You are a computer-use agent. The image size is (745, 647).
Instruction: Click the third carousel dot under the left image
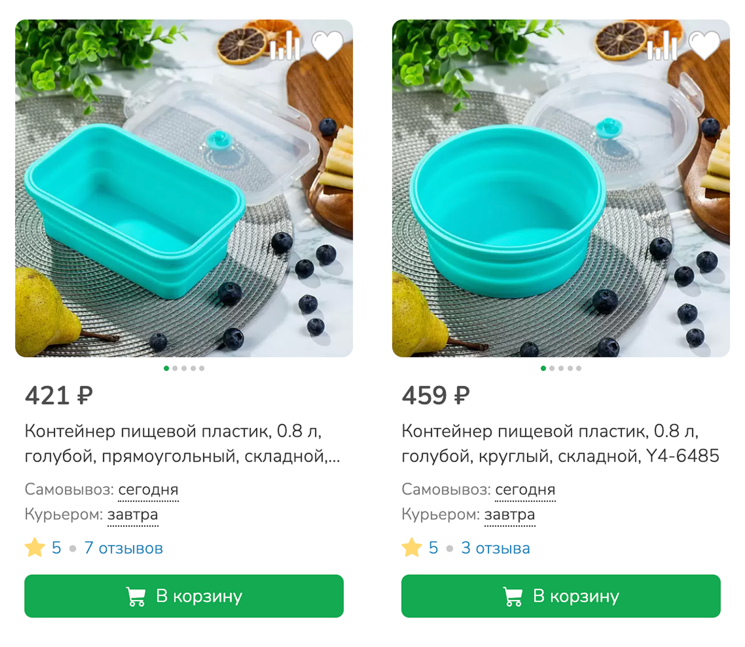click(183, 368)
